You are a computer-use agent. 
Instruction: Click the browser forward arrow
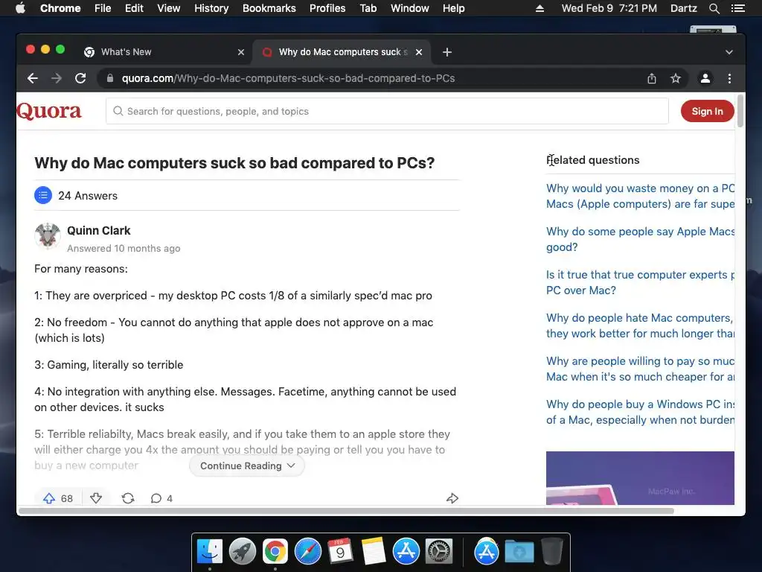coord(57,78)
